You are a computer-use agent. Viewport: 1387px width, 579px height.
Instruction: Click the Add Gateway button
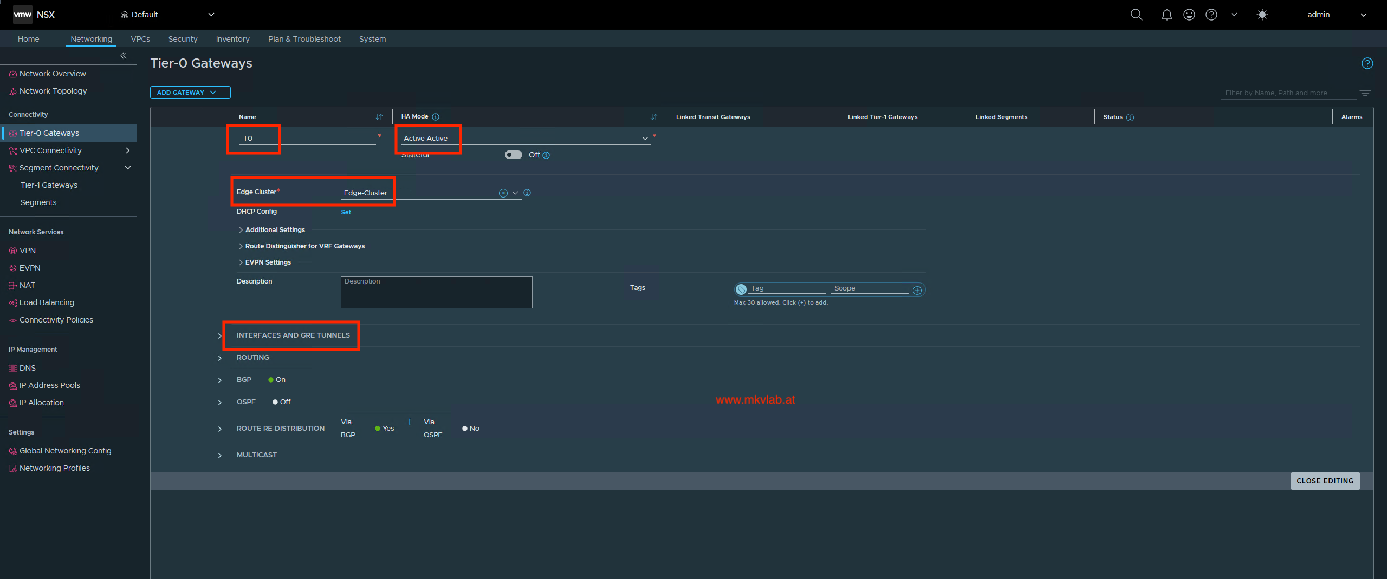(190, 93)
